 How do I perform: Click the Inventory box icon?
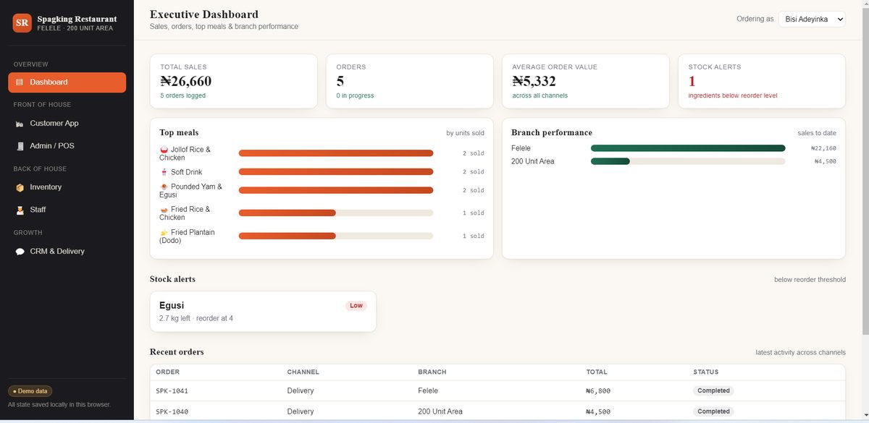20,187
